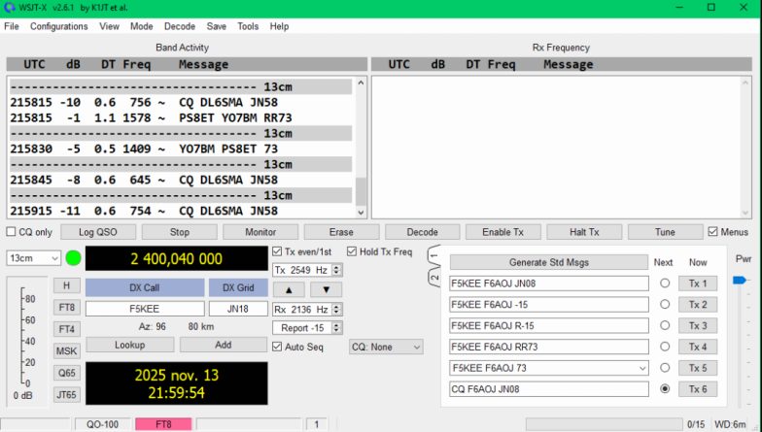Open the 13cm band dropdown
Viewport: 762px width, 432px height.
[x=33, y=258]
